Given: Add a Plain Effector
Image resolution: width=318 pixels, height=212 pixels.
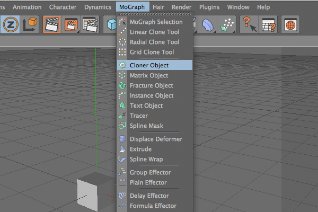Looking at the screenshot, I should click(x=155, y=182).
